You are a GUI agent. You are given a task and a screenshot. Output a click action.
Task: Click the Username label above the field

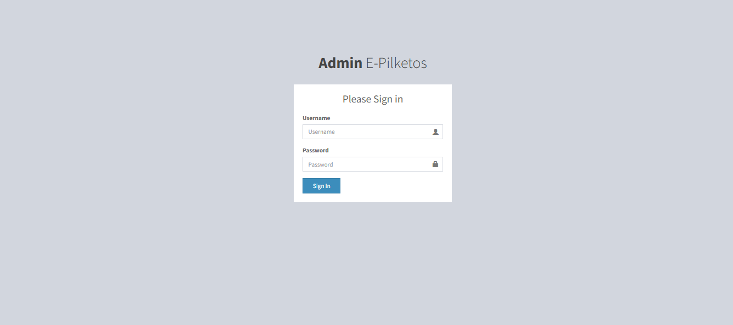pos(316,118)
